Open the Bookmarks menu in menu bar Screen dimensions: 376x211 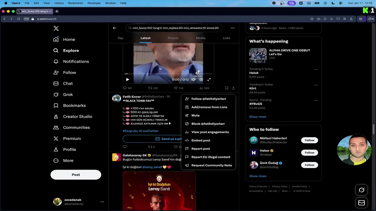pos(75,3)
